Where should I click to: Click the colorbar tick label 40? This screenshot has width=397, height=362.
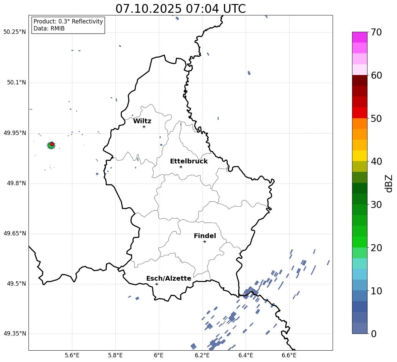point(376,161)
